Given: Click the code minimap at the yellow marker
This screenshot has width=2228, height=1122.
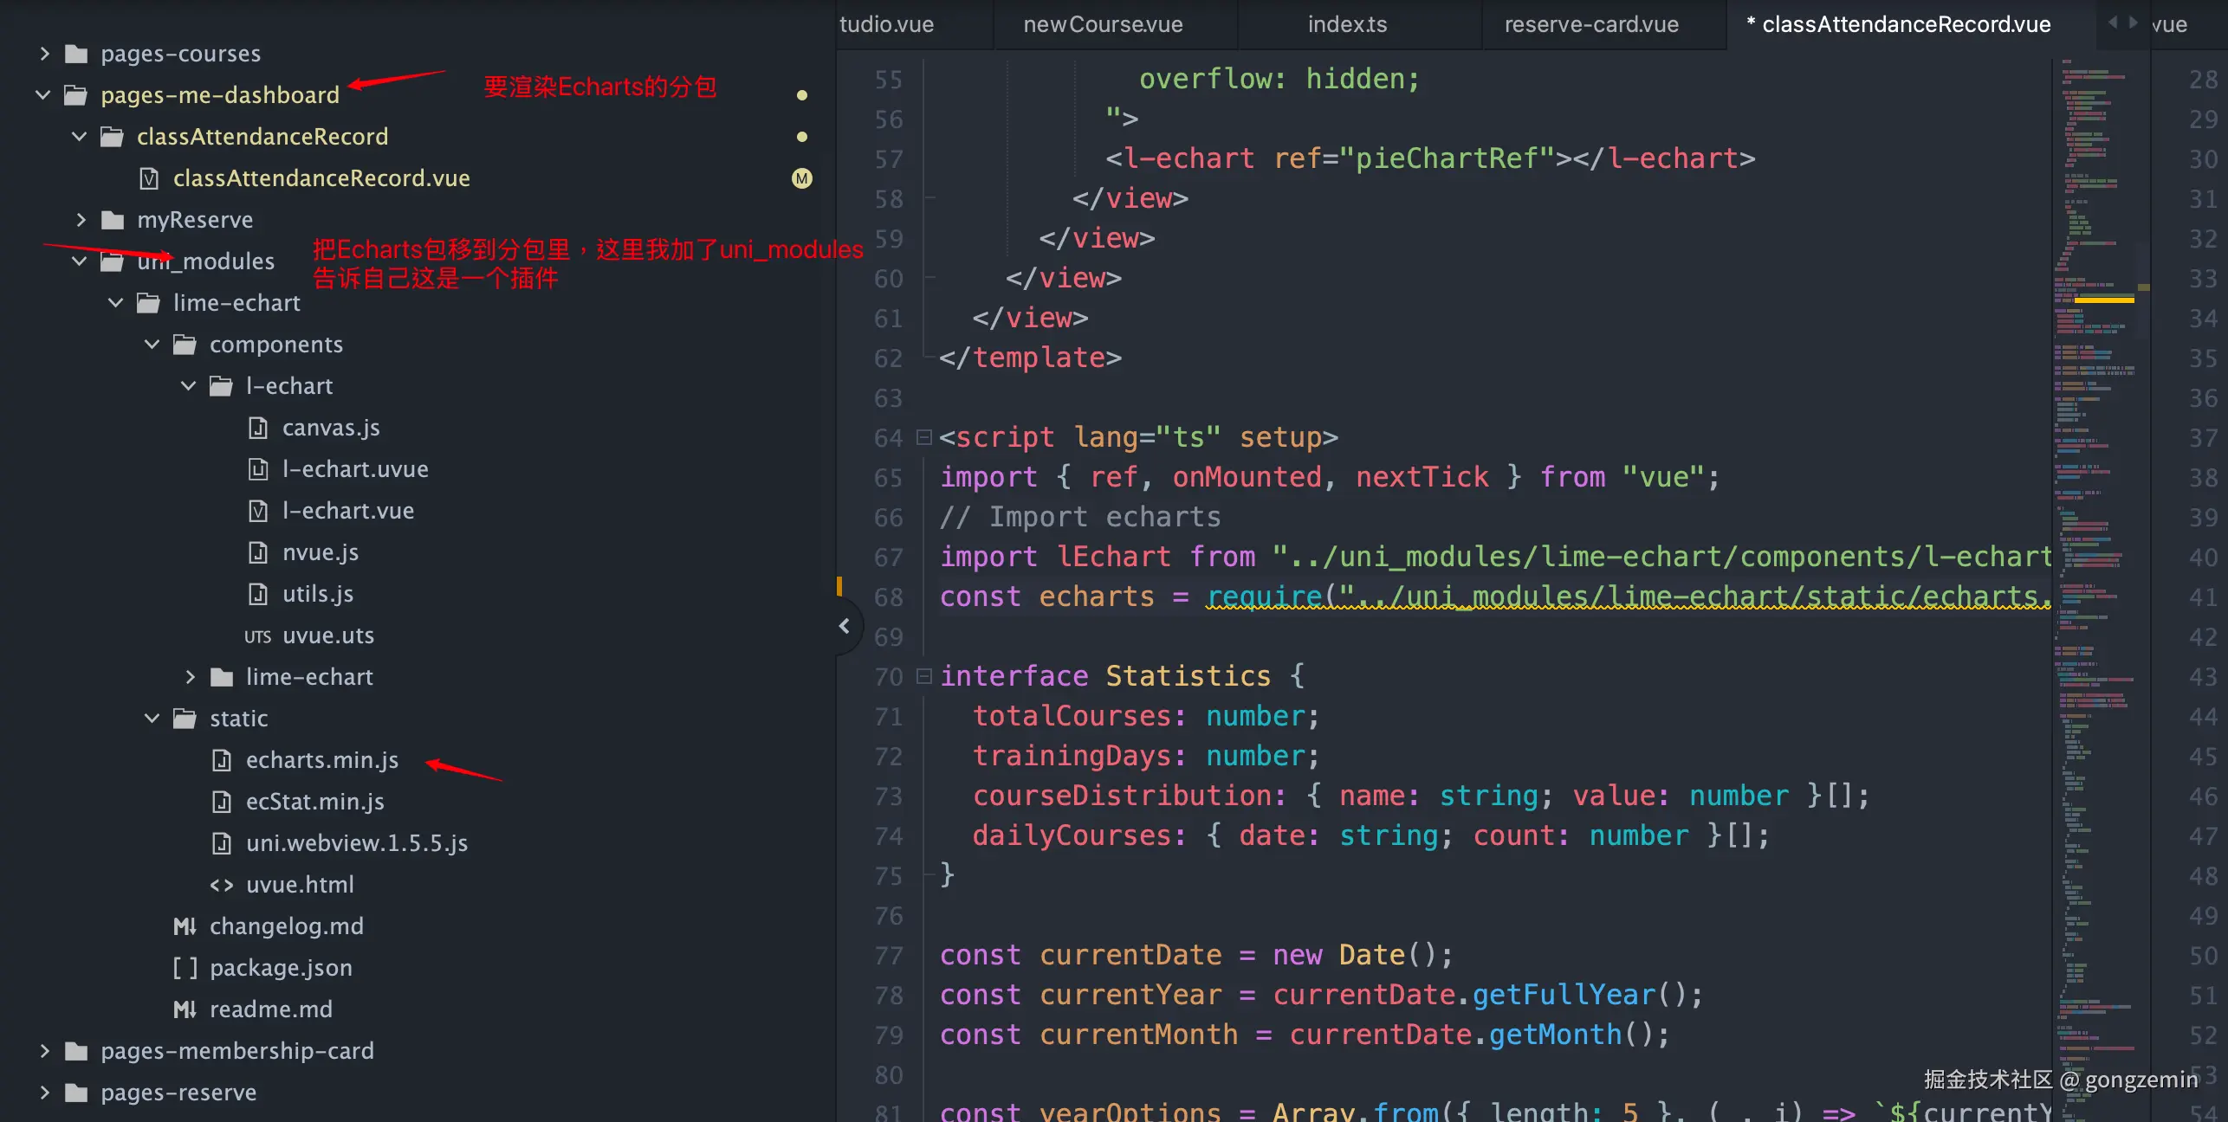Looking at the screenshot, I should pyautogui.click(x=2103, y=300).
